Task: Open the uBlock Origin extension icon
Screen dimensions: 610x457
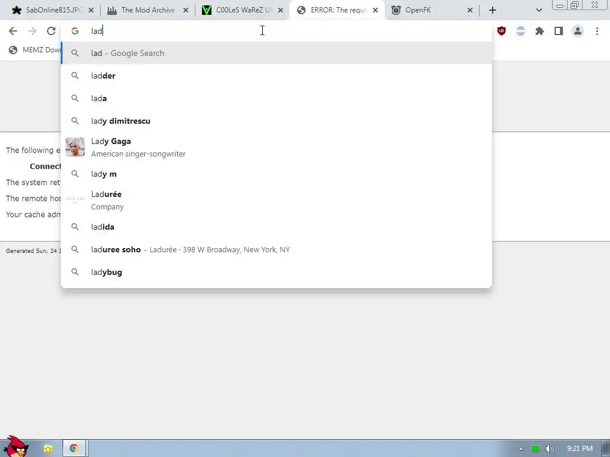Action: point(502,31)
